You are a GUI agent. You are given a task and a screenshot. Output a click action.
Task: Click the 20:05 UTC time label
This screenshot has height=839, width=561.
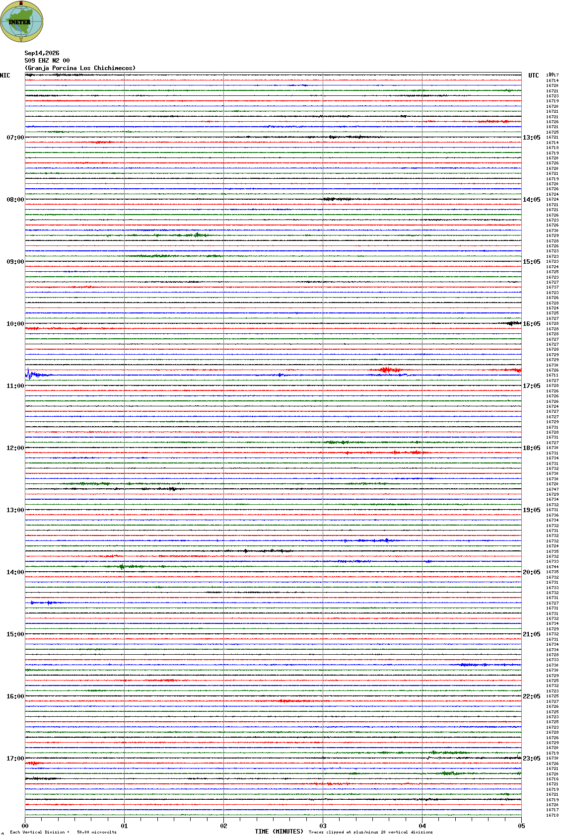pyautogui.click(x=531, y=572)
